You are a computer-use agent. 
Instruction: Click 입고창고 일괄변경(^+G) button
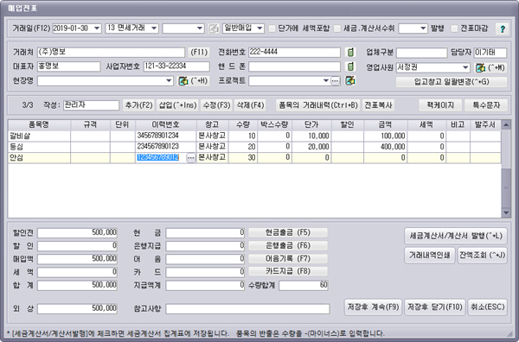point(452,82)
